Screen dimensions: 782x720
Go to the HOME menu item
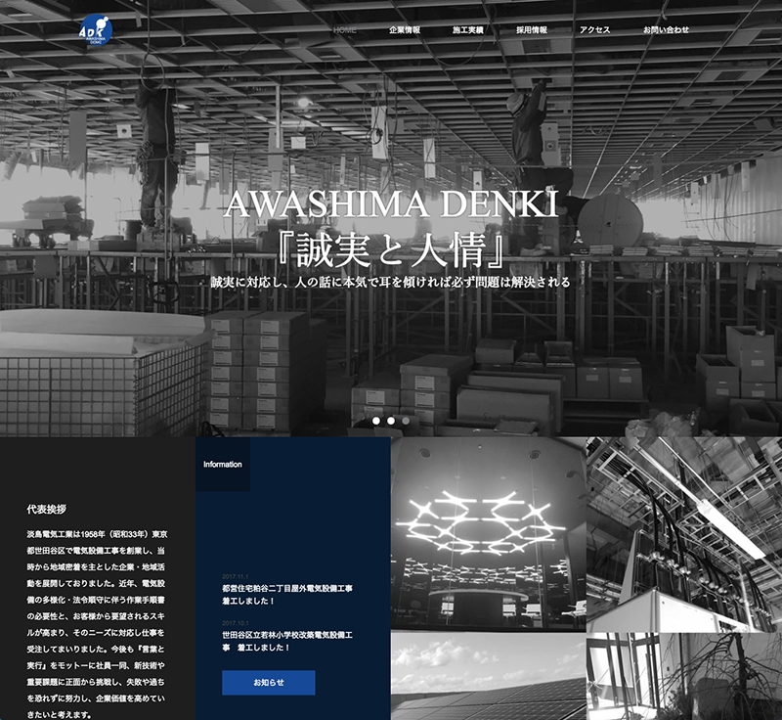345,30
